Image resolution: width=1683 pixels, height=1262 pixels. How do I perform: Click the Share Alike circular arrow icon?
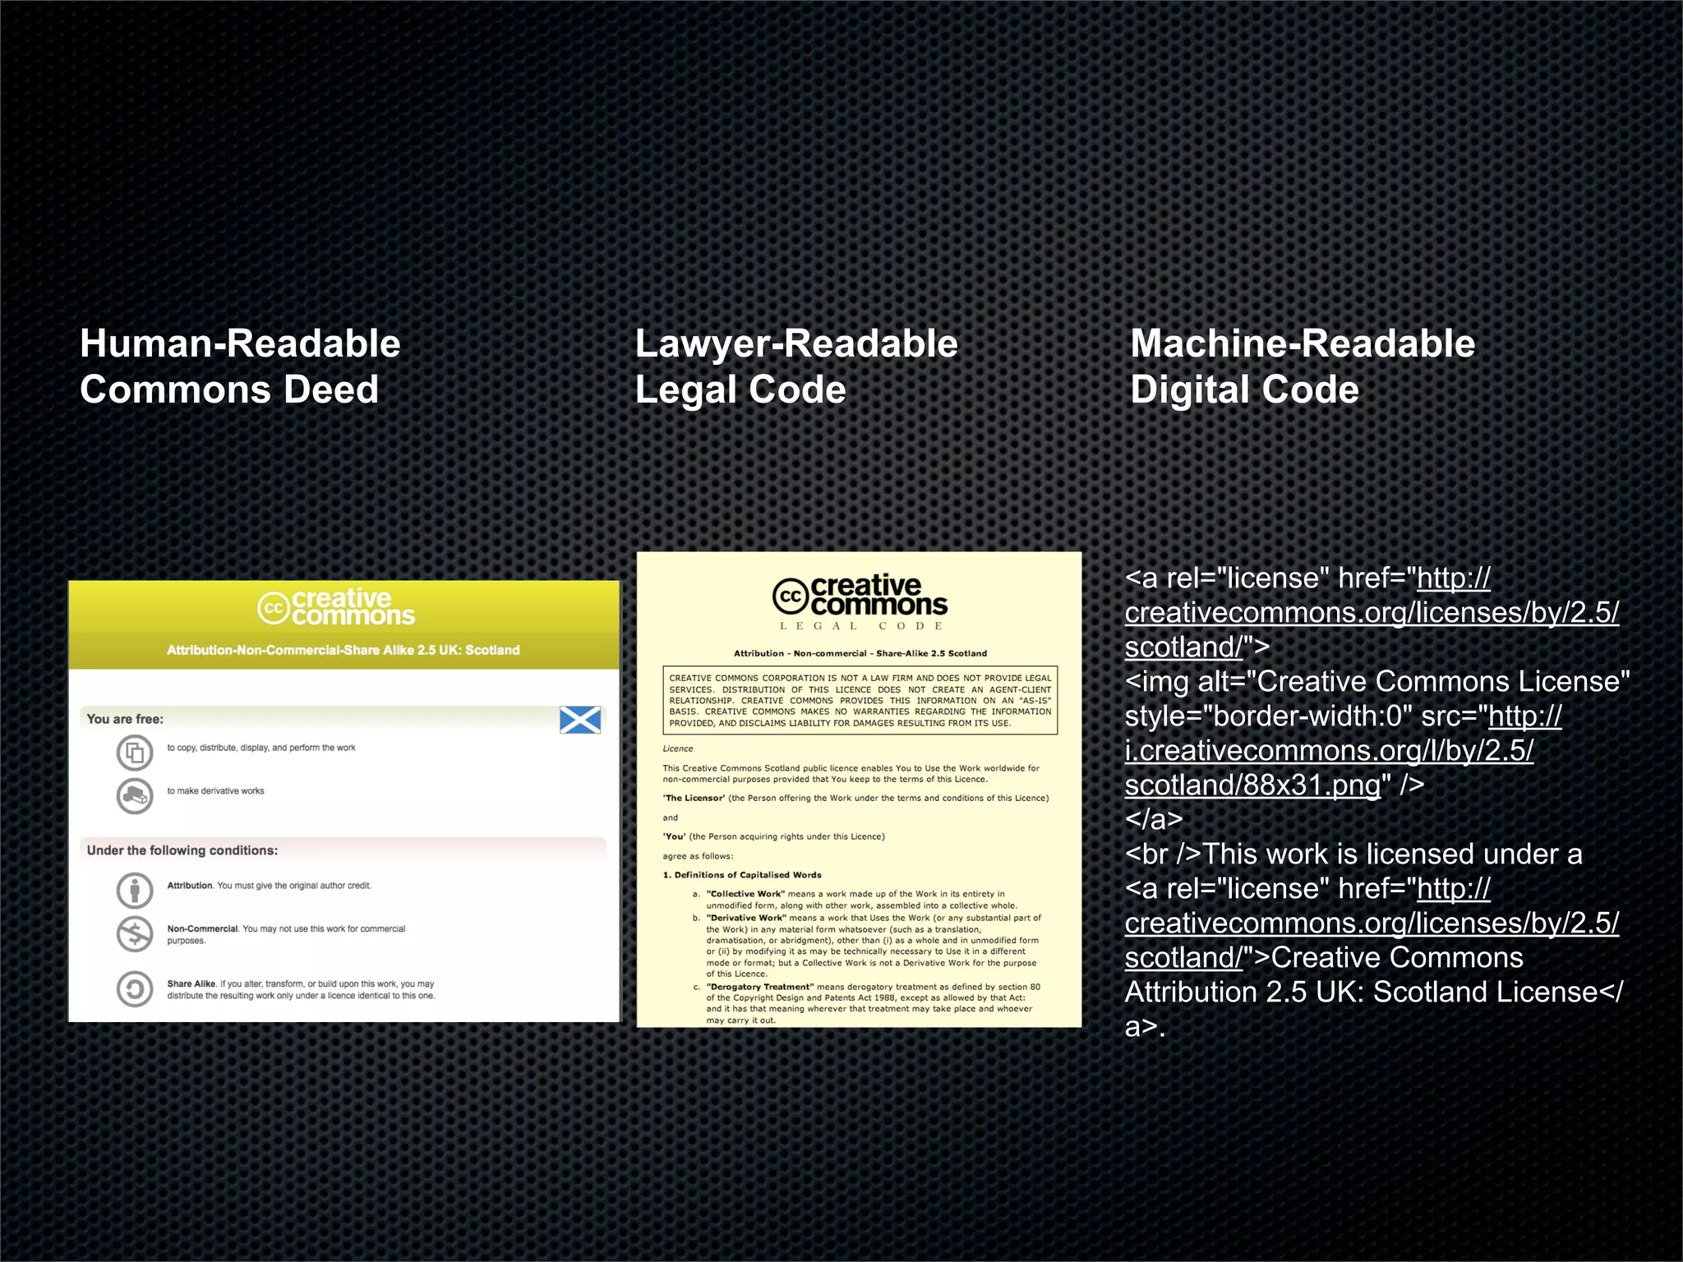[x=135, y=989]
